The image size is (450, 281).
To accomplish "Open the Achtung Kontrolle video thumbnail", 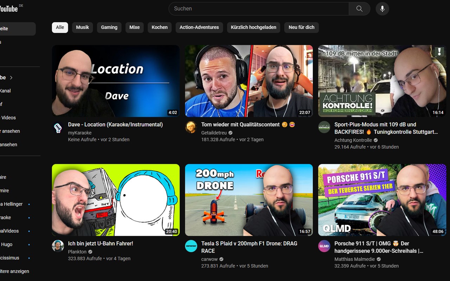I will point(382,81).
